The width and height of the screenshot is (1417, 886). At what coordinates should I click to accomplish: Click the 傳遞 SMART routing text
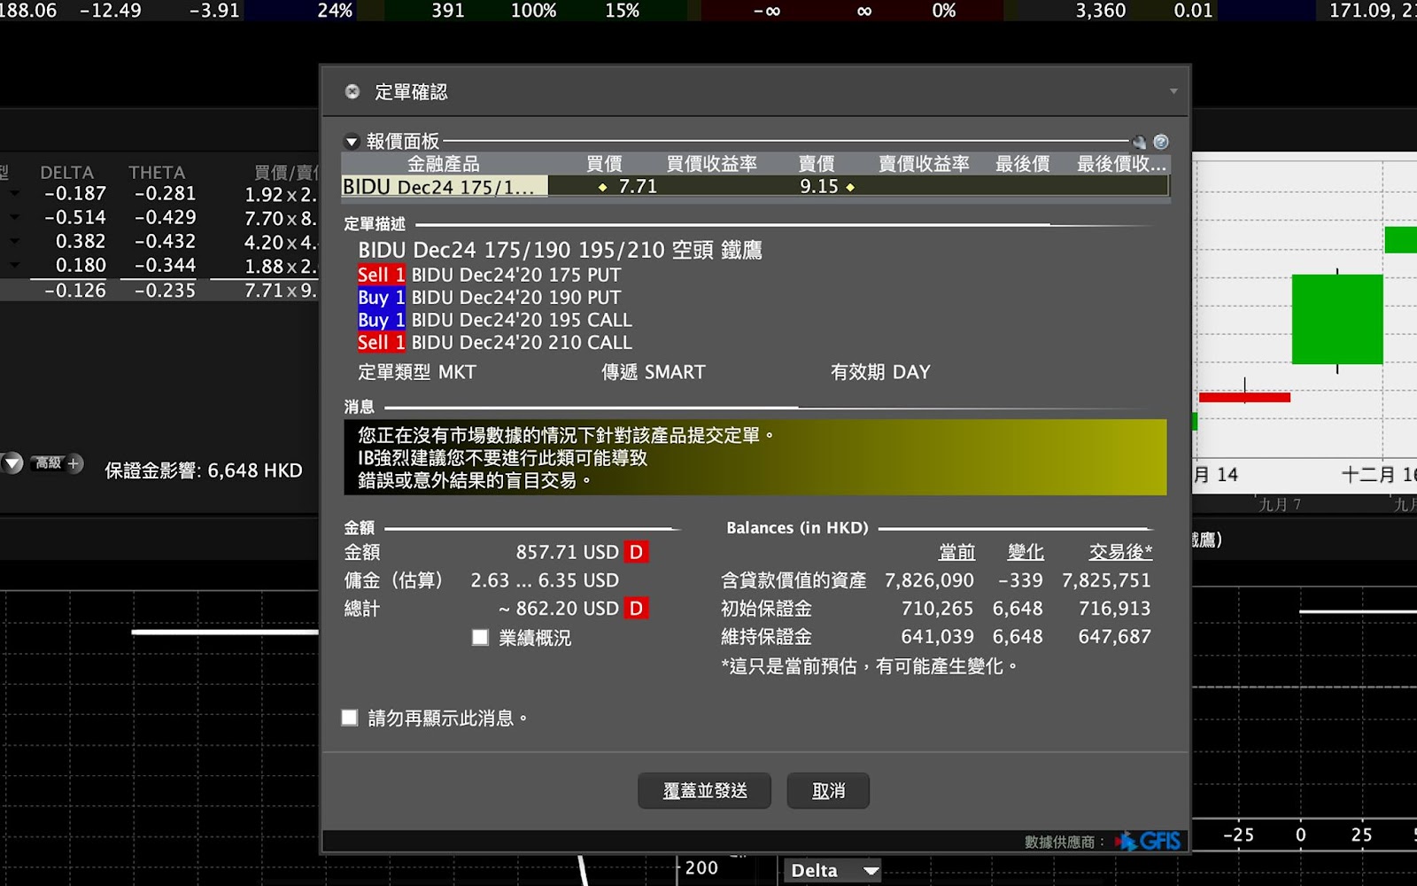(x=654, y=372)
